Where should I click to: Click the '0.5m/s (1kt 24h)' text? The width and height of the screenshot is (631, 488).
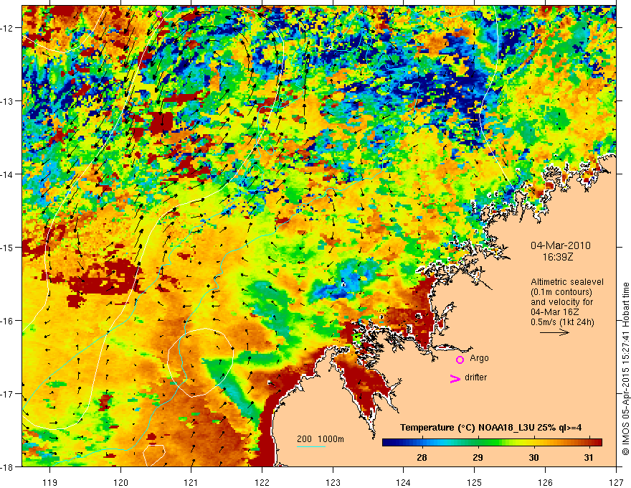click(x=562, y=322)
